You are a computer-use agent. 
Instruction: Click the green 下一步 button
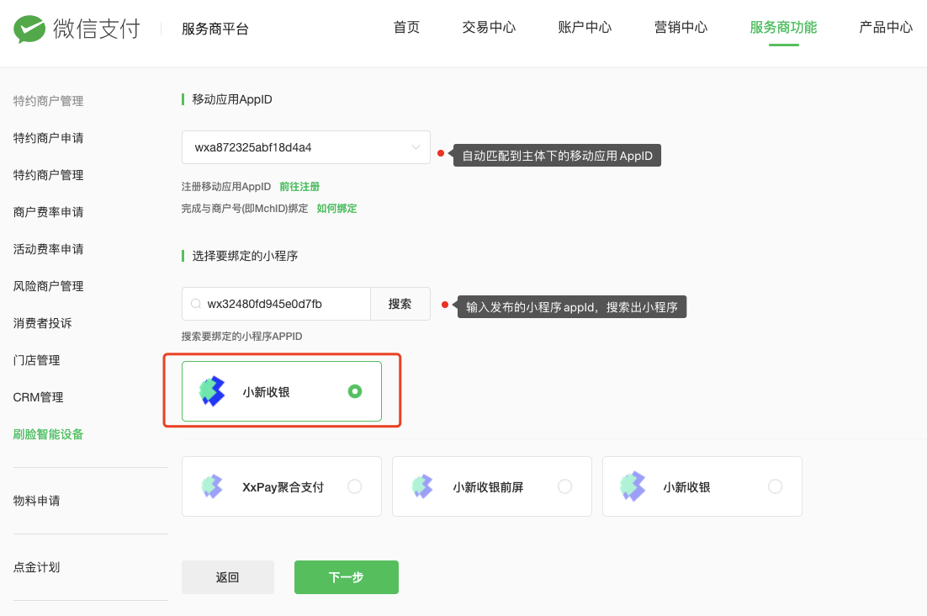pos(347,577)
